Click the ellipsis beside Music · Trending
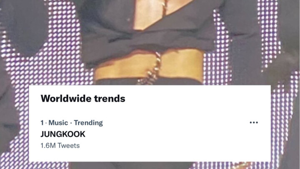The width and height of the screenshot is (300, 169). 254,122
